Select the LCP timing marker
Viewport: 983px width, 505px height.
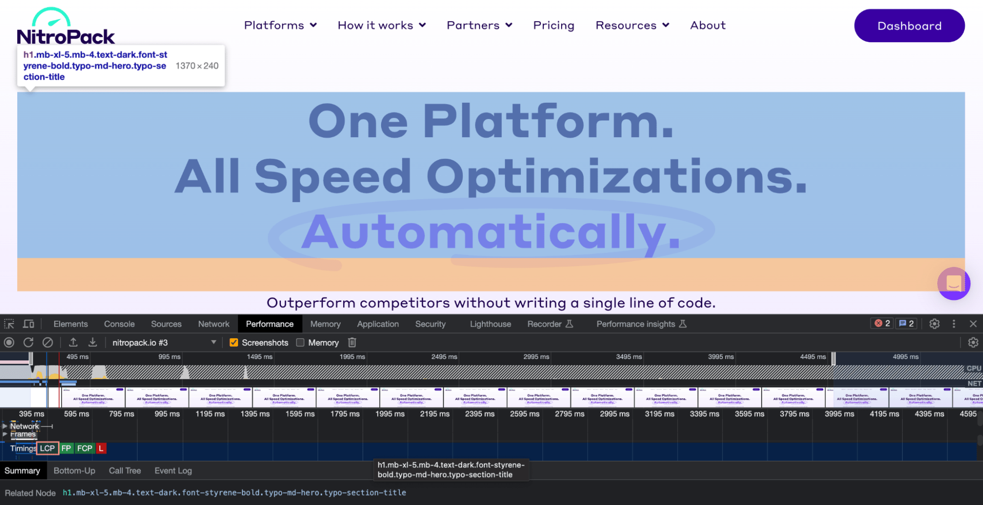(47, 448)
